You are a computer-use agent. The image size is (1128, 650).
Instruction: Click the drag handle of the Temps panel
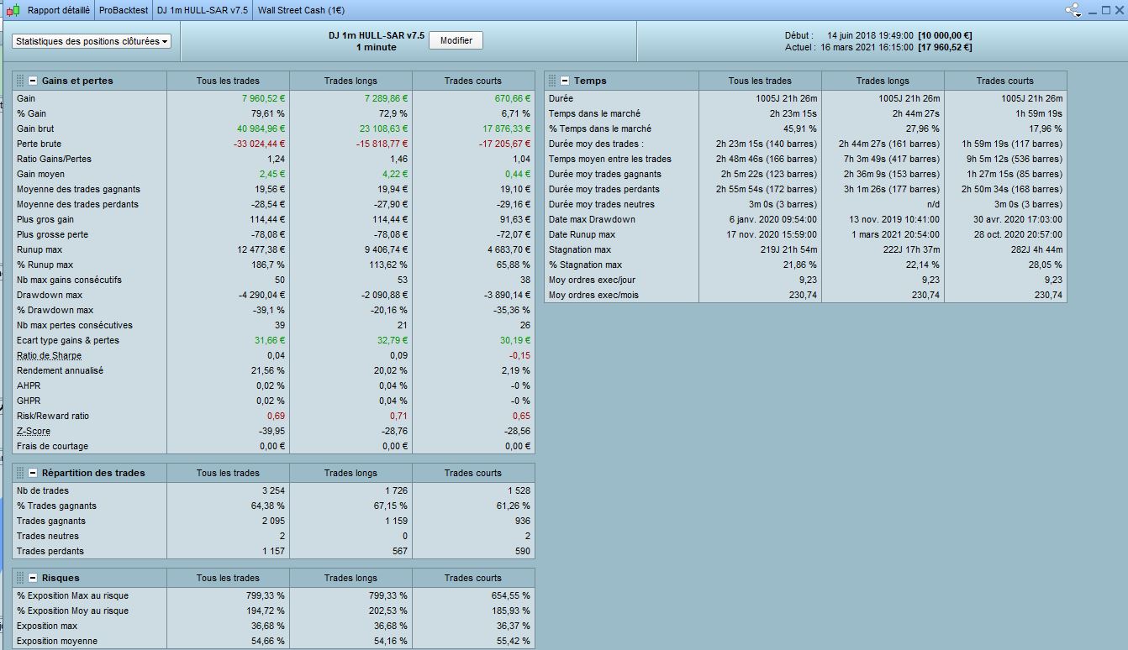pyautogui.click(x=552, y=81)
